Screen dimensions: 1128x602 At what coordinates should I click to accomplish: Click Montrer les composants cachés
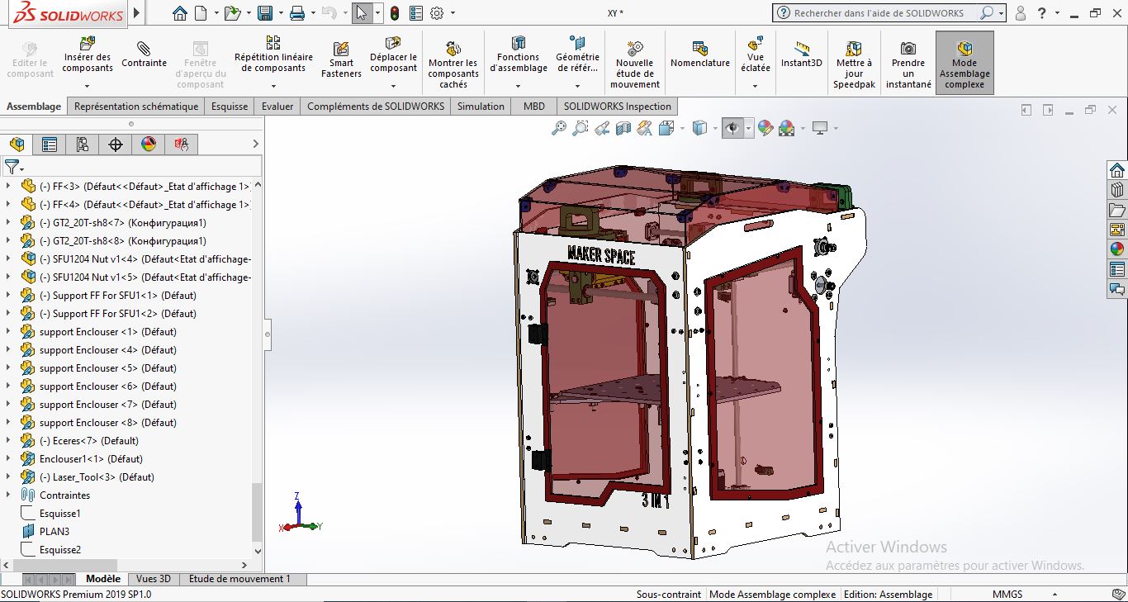(453, 64)
